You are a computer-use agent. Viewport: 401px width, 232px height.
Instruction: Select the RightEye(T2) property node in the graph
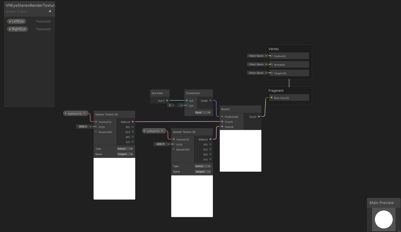tap(75, 114)
